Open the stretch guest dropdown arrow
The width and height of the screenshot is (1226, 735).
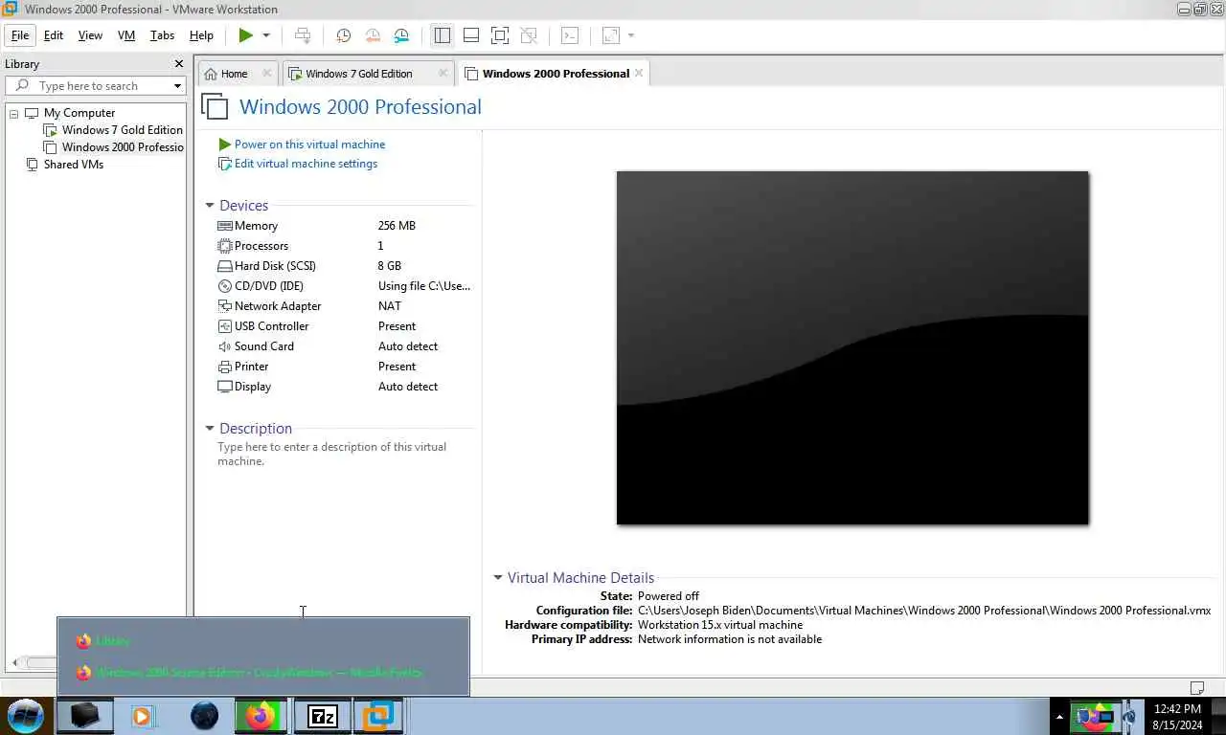(x=631, y=35)
